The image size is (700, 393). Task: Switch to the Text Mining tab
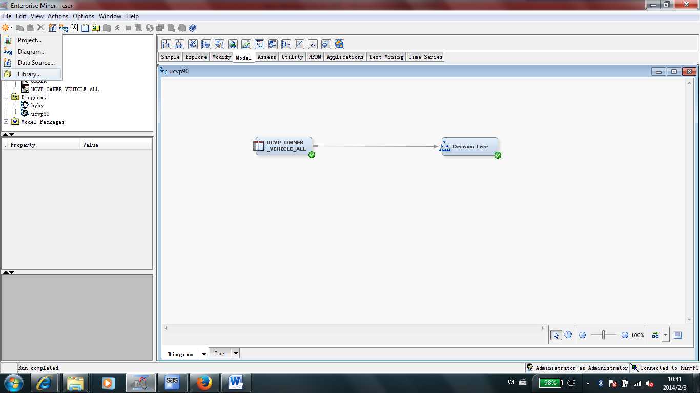[x=386, y=57]
